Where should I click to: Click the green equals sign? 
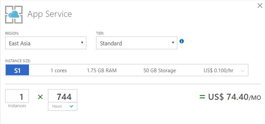click(202, 97)
